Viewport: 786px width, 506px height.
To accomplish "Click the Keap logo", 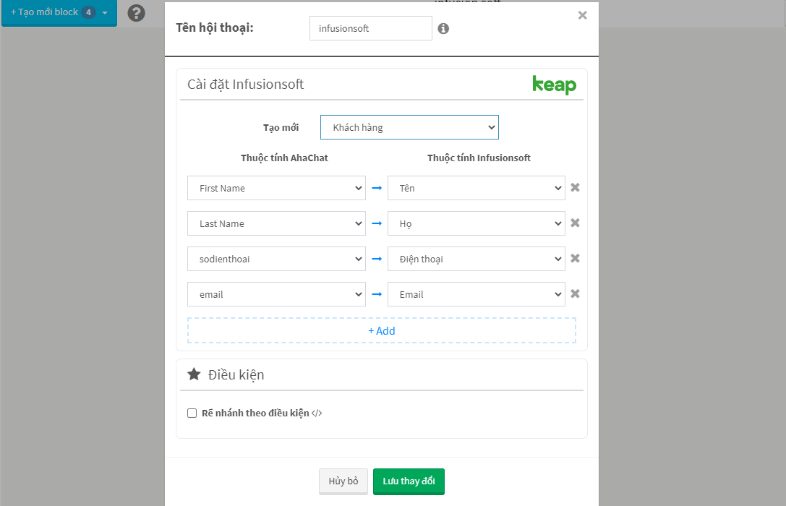I will pos(554,85).
